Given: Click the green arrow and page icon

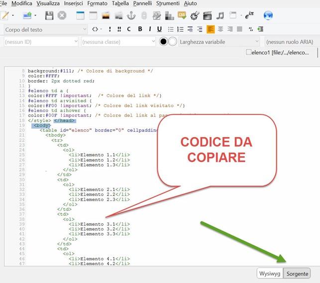Looking at the screenshot, I should [x=260, y=29].
